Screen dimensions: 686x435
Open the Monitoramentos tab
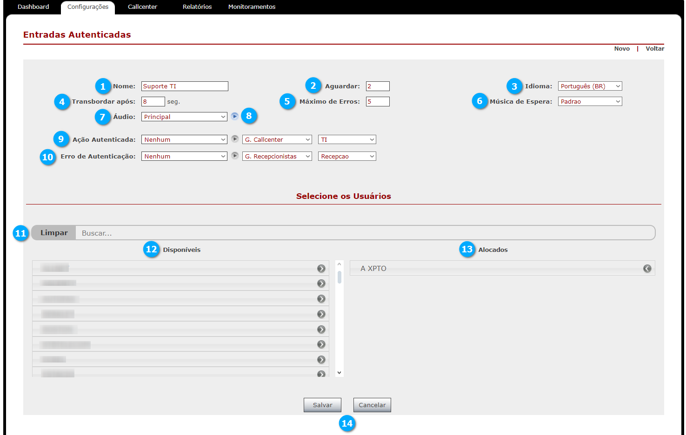(252, 7)
